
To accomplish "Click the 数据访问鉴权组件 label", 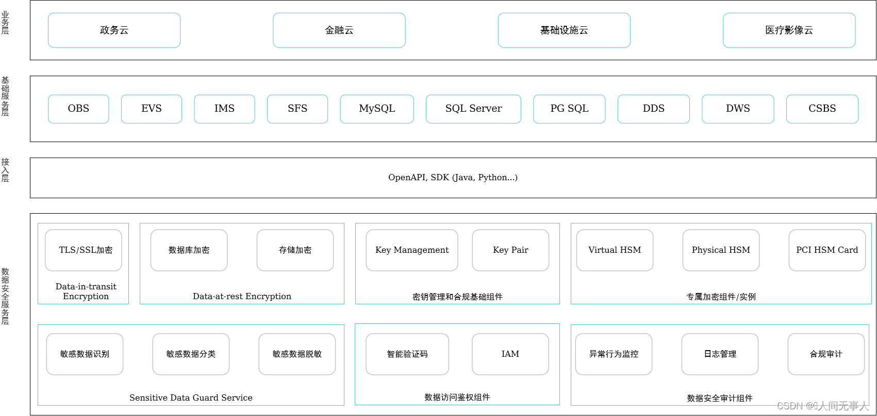I will click(x=457, y=397).
